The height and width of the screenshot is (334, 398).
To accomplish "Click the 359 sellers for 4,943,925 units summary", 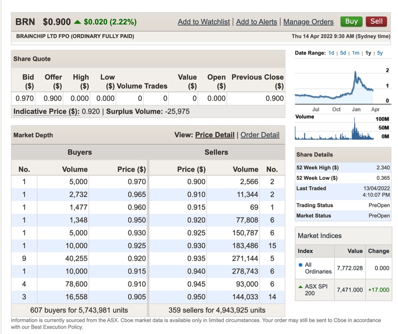I will coord(217,310).
